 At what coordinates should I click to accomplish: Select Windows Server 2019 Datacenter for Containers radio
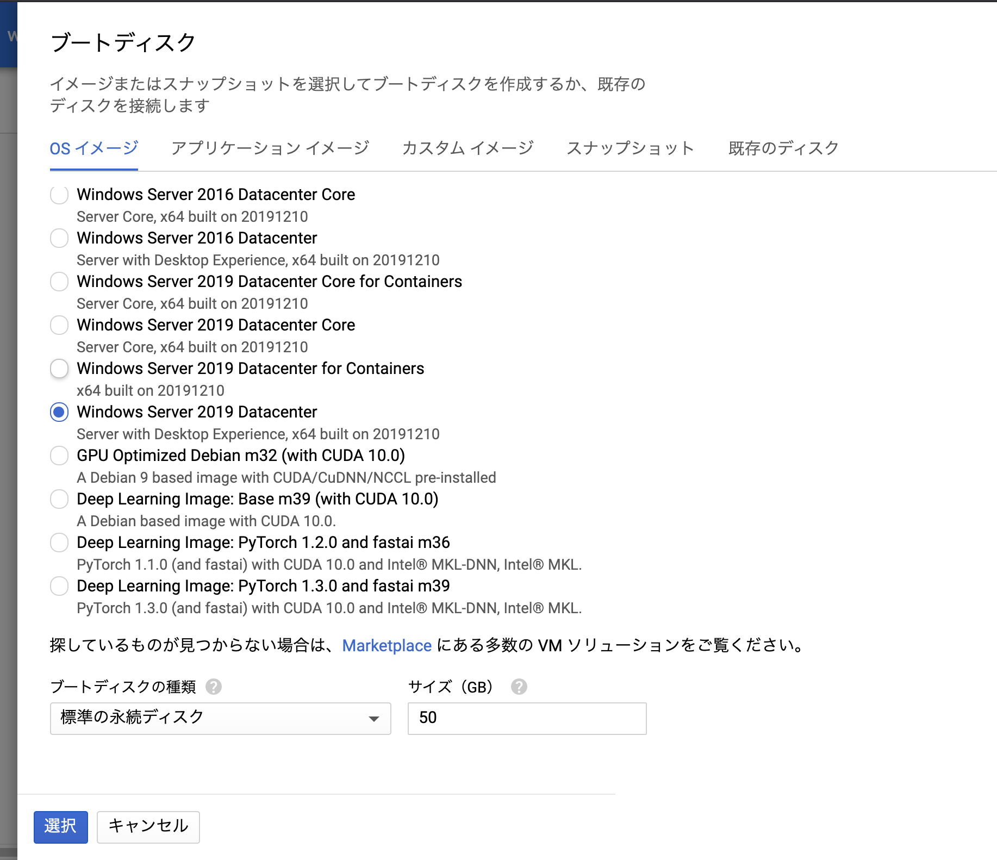click(x=59, y=369)
